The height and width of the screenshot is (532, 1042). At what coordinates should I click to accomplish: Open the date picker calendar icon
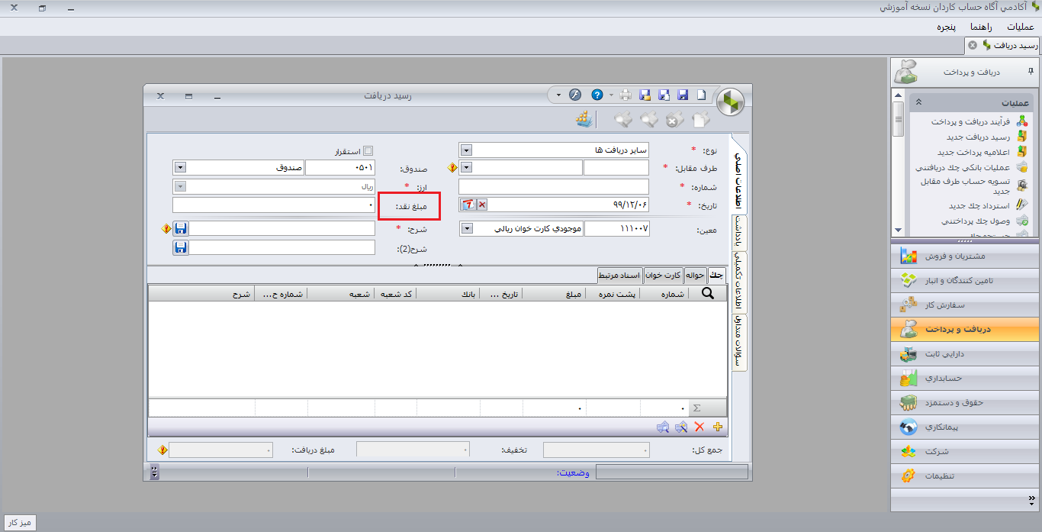(468, 205)
